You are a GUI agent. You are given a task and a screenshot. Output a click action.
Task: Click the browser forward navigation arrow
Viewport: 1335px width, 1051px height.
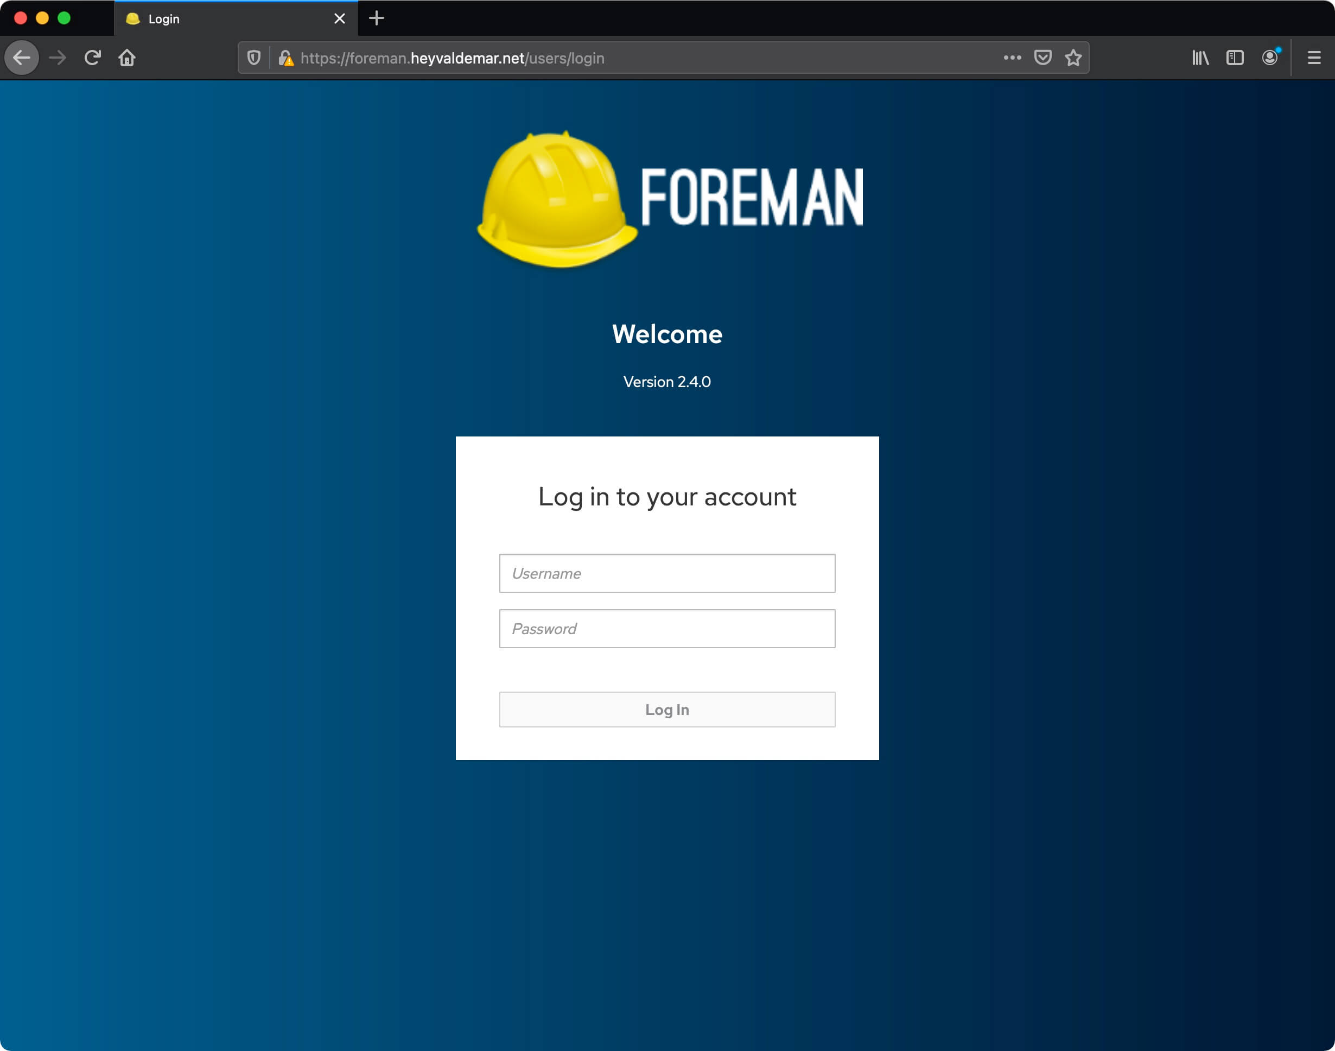59,58
